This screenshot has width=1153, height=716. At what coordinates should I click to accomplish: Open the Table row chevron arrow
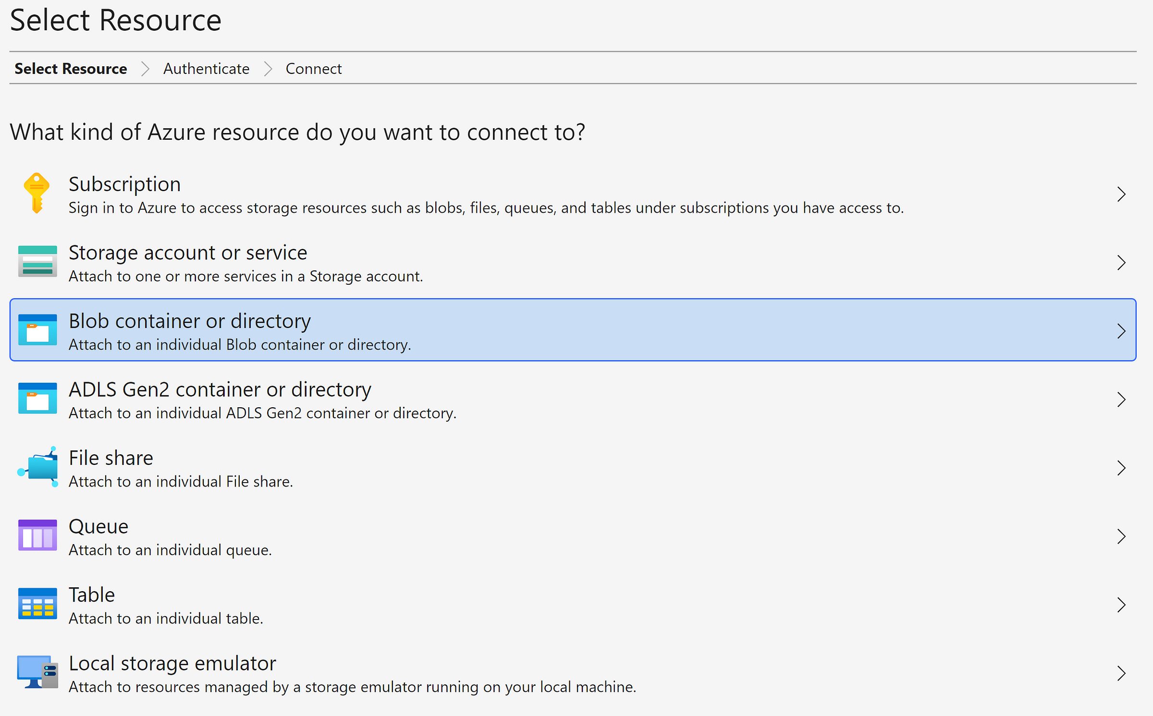pos(1121,605)
